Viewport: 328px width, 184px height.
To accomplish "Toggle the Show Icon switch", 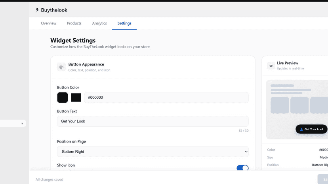I will click(242, 168).
